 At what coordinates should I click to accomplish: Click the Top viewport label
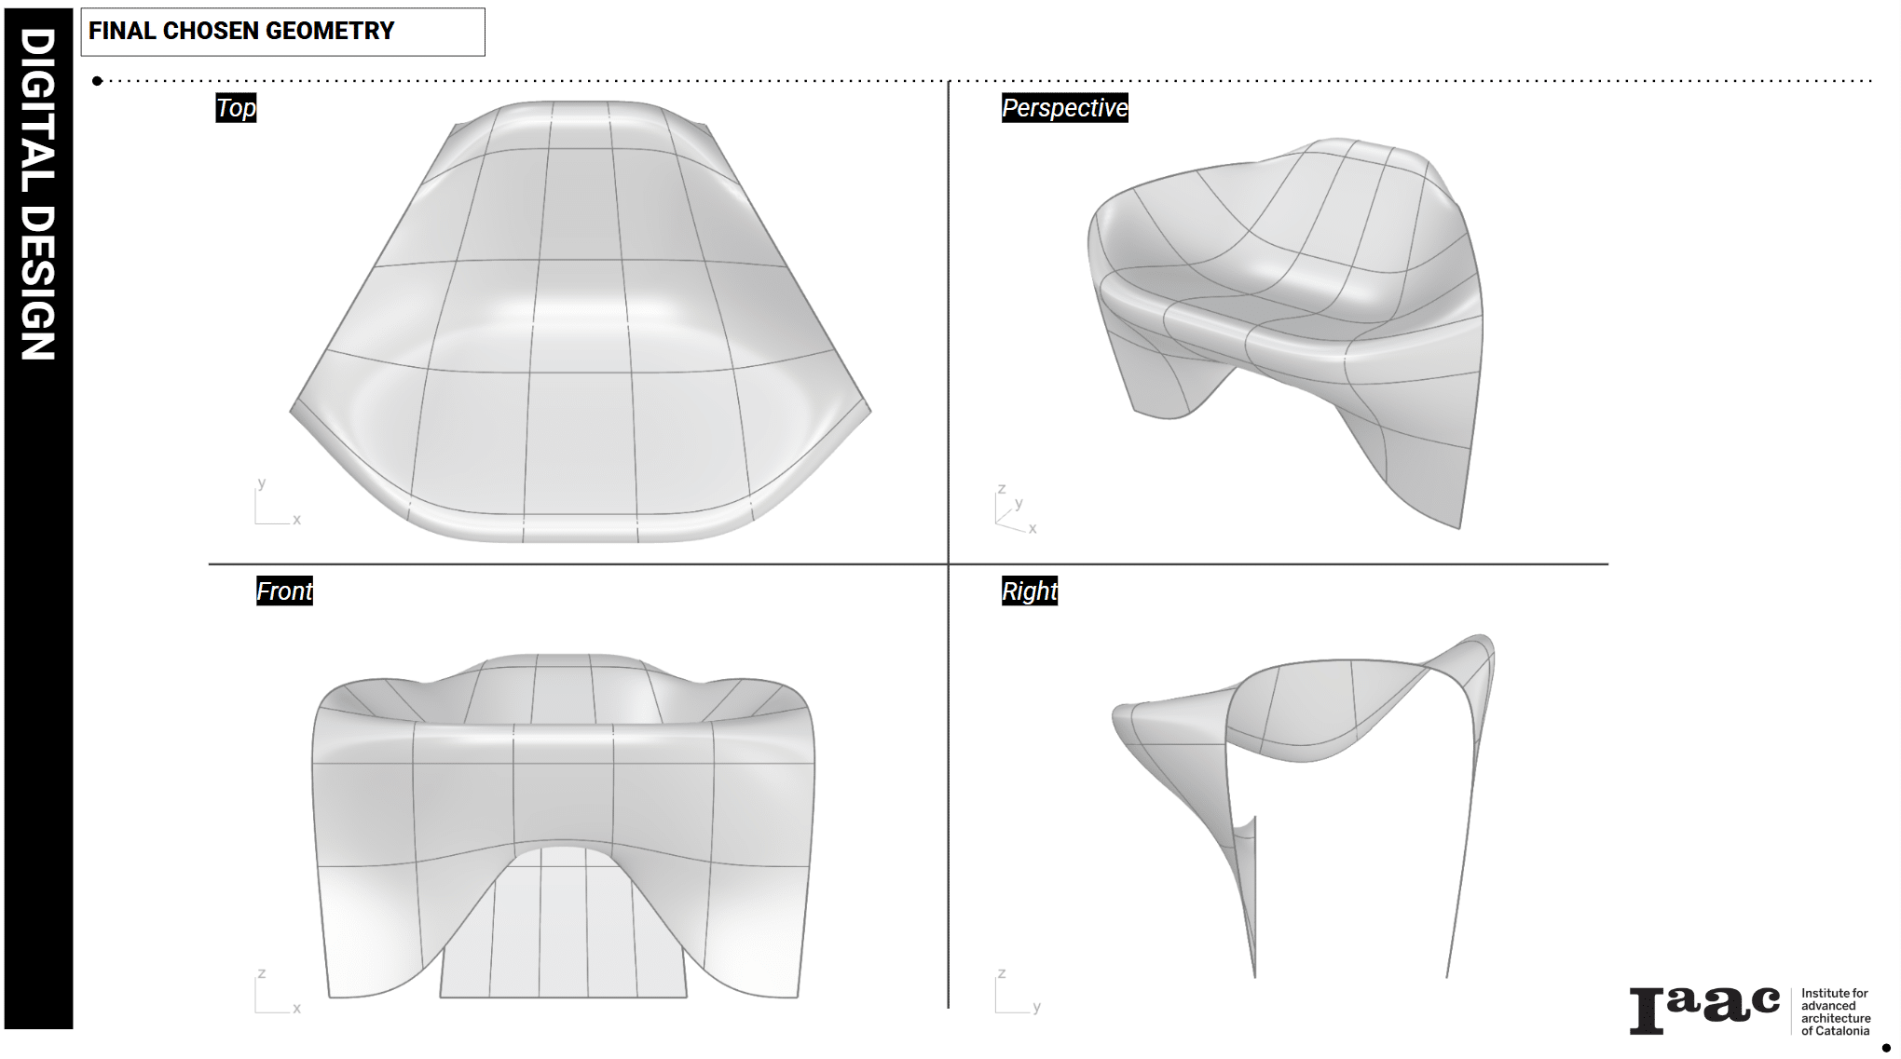[236, 108]
